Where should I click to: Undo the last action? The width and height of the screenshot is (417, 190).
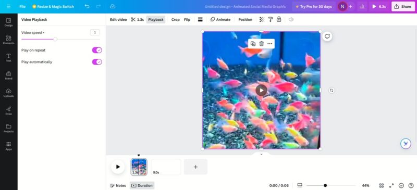[x=87, y=6]
